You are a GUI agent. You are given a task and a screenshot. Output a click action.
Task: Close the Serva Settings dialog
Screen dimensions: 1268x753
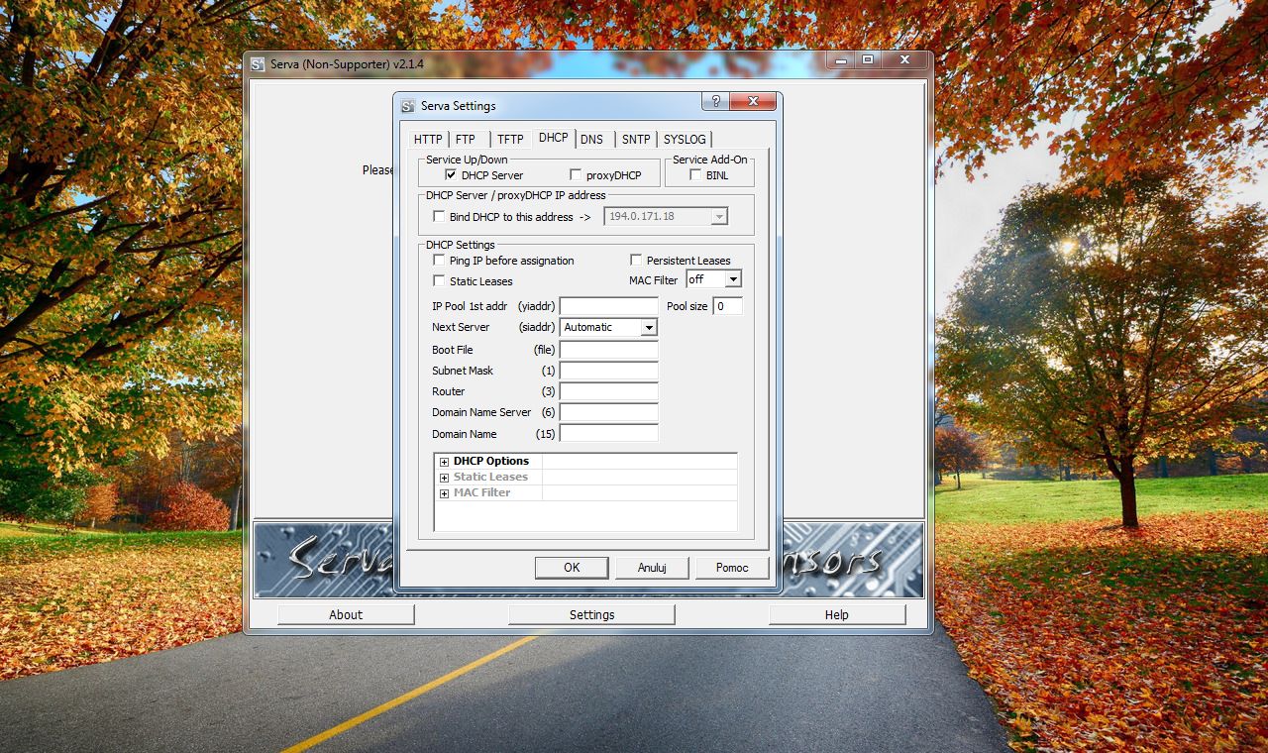point(753,101)
